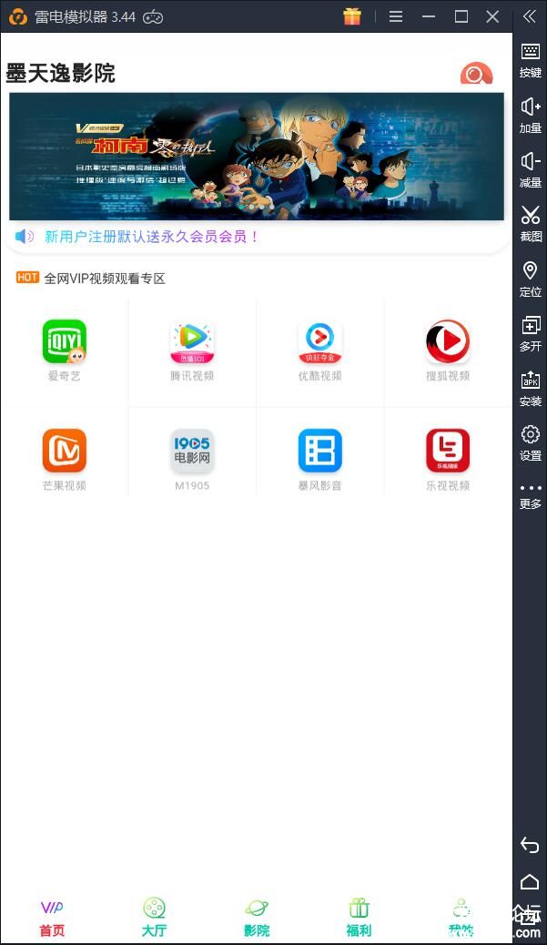
Task: Close the emulator window
Action: 492,16
